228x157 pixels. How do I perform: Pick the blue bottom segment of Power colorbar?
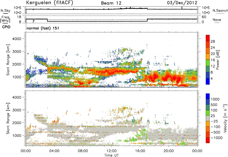pos(208,81)
